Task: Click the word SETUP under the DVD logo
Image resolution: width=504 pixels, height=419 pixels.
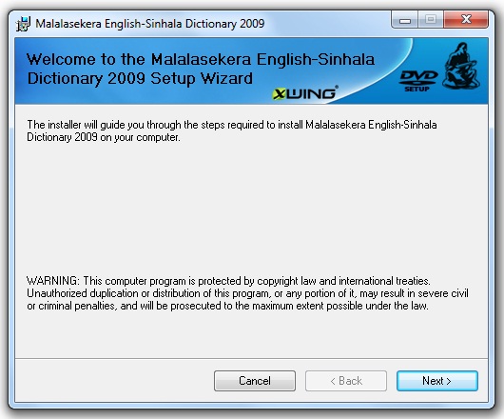Action: point(417,89)
